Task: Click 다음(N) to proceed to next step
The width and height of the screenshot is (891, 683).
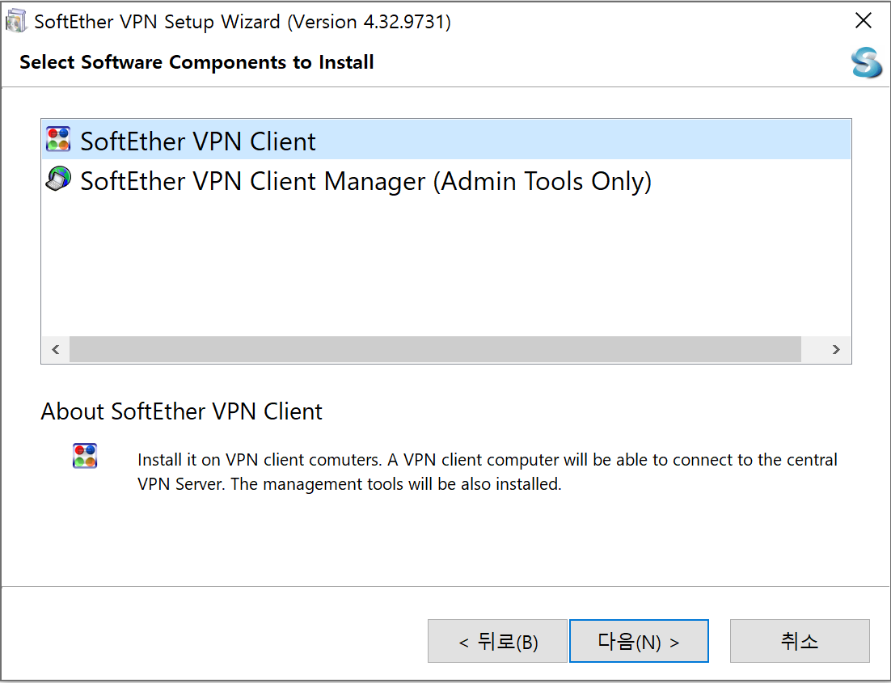Action: pos(639,639)
